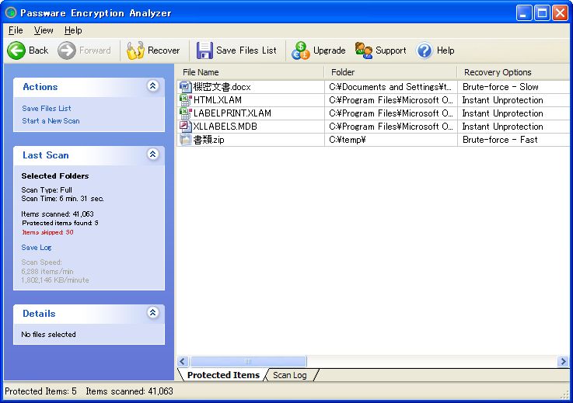Click the Protected Items: 5 status text
This screenshot has width=573, height=403.
point(40,391)
